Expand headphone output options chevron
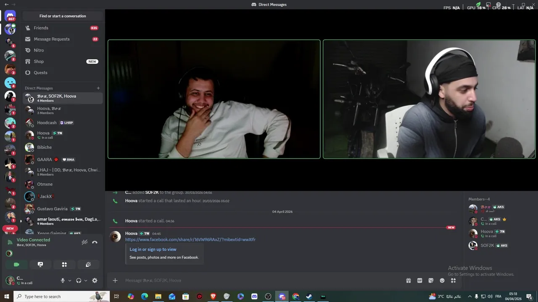The width and height of the screenshot is (538, 302). point(86,281)
